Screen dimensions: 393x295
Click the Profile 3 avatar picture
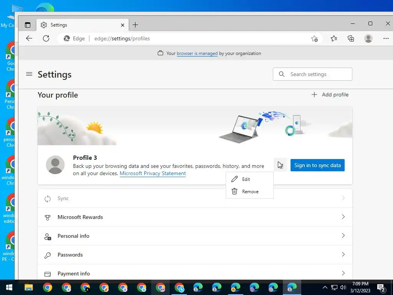point(55,165)
